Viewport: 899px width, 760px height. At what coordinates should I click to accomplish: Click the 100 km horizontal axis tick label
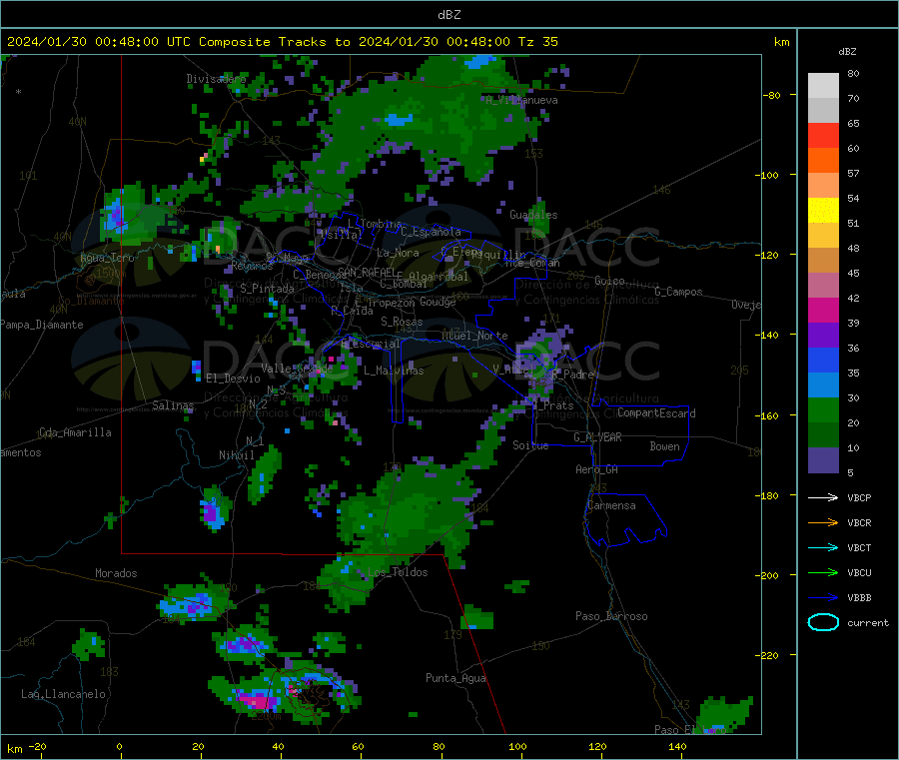[x=517, y=746]
